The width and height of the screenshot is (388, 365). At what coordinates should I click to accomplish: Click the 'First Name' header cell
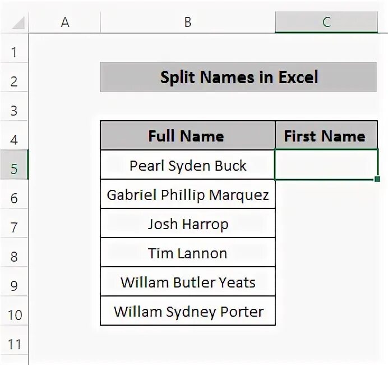pyautogui.click(x=326, y=135)
